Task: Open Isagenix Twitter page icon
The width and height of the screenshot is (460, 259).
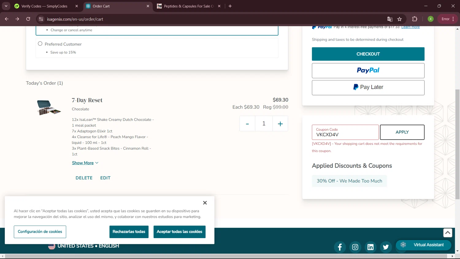Action: (386, 247)
